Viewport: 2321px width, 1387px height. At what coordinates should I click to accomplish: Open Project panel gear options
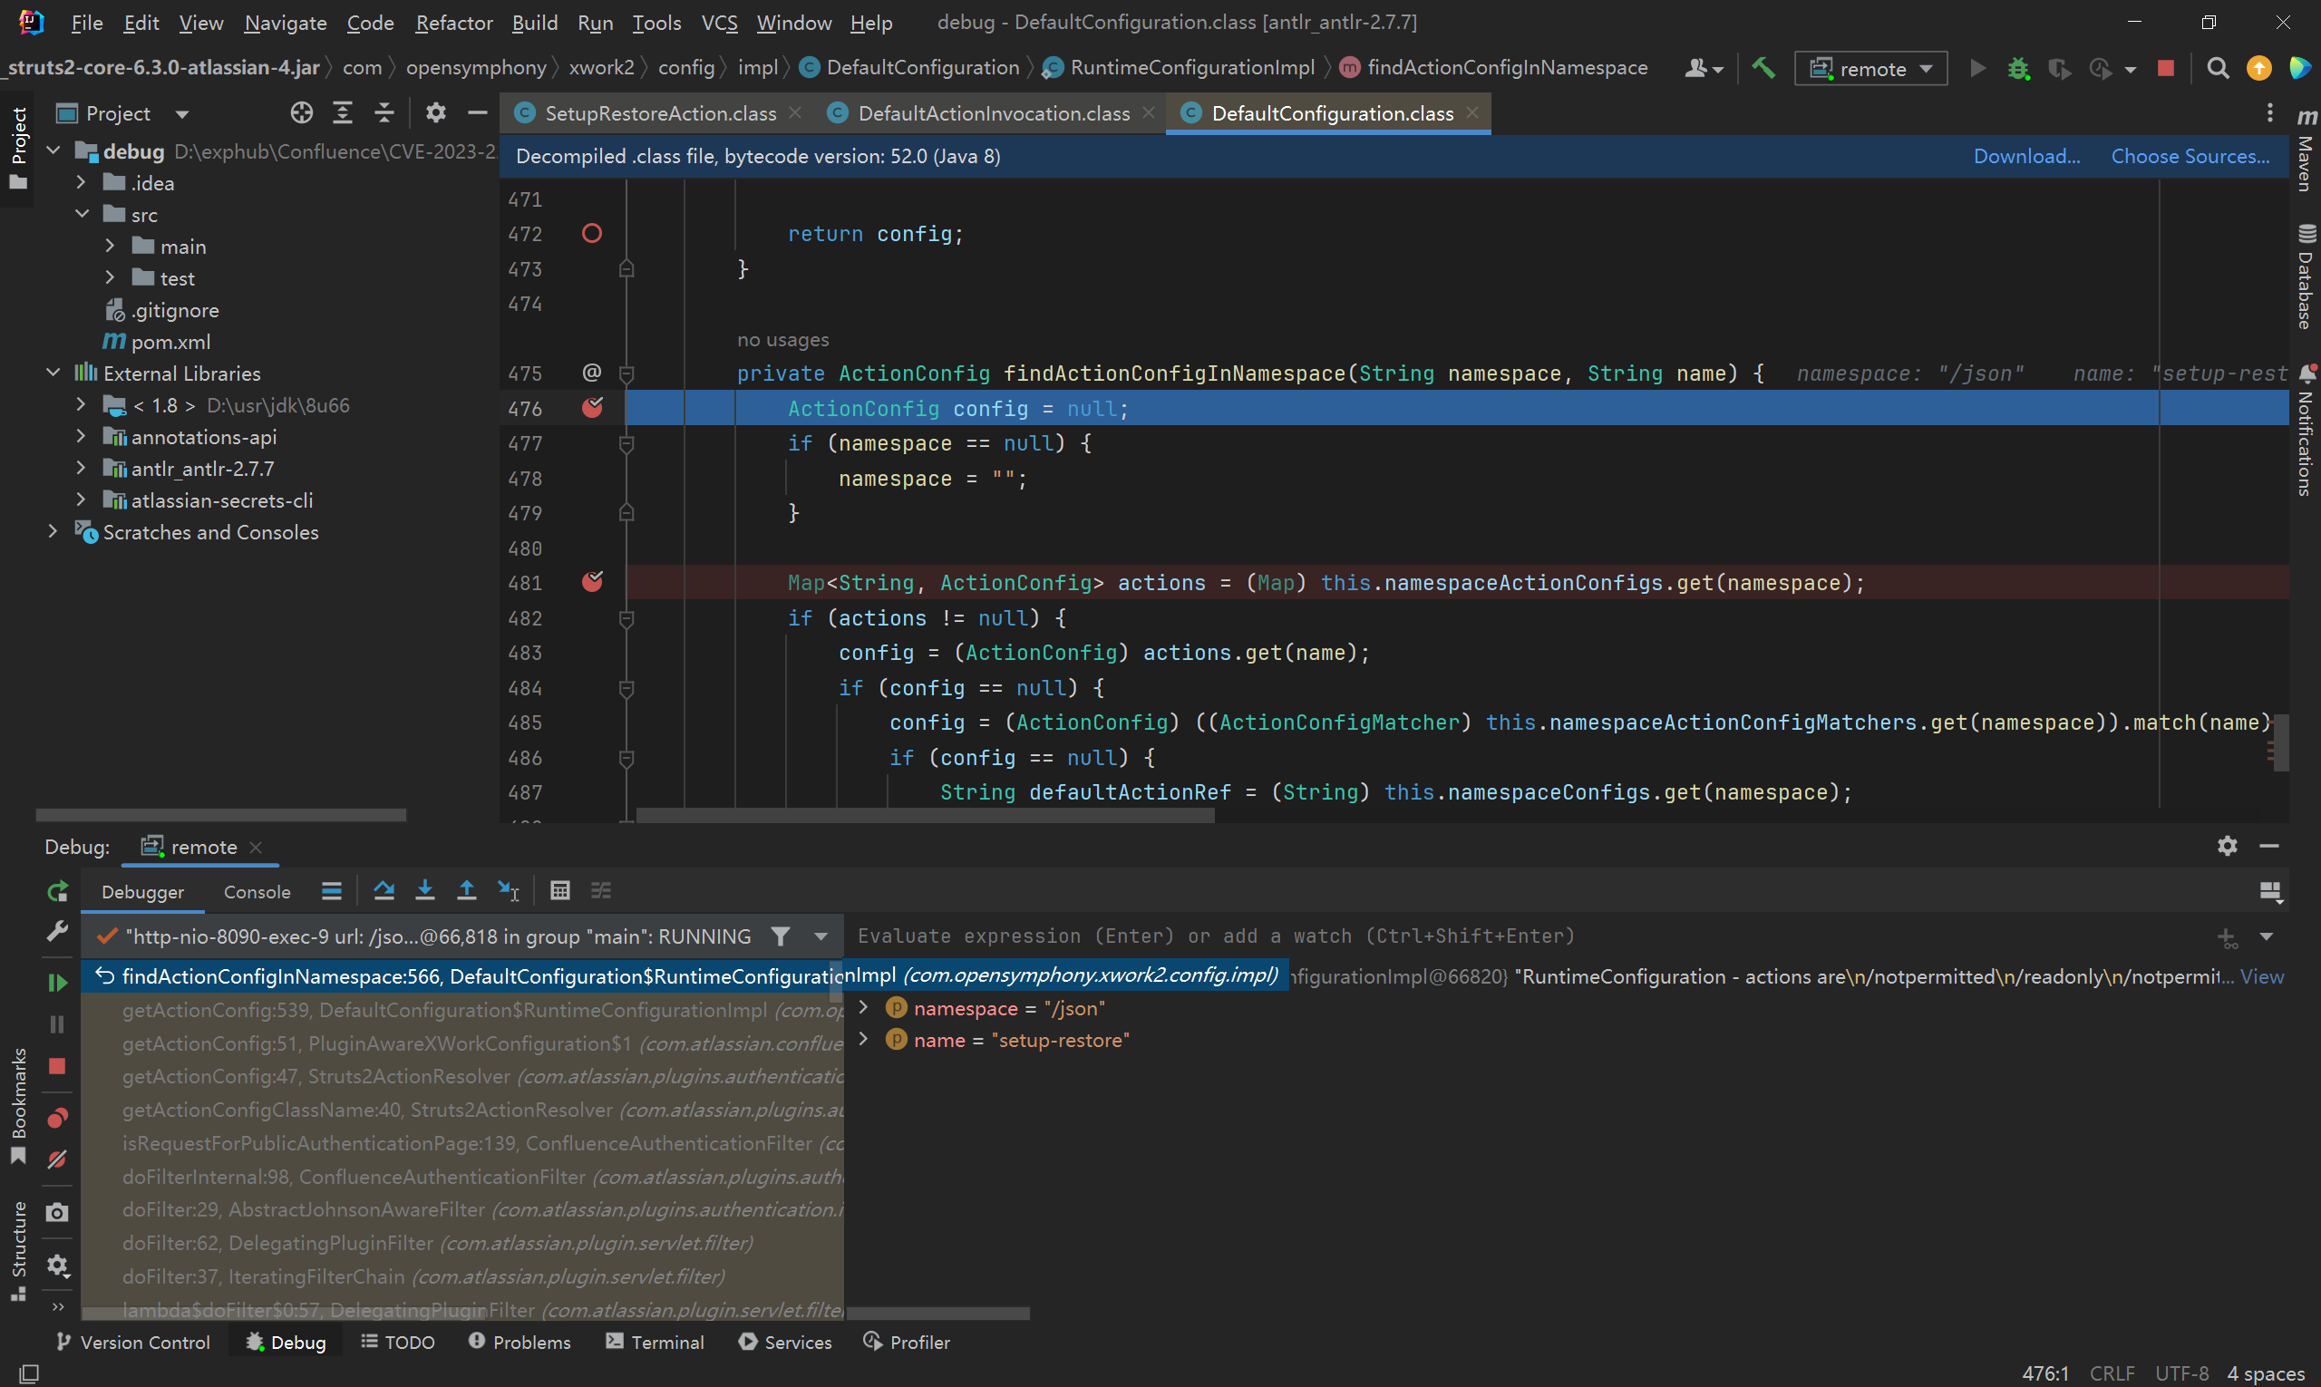pyautogui.click(x=435, y=113)
